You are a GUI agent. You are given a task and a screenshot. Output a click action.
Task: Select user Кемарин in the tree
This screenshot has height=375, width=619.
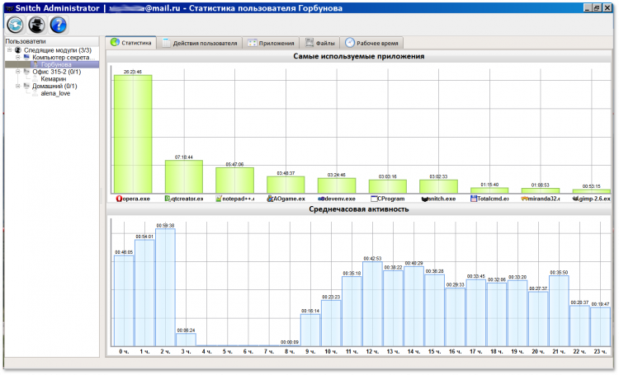[x=53, y=79]
